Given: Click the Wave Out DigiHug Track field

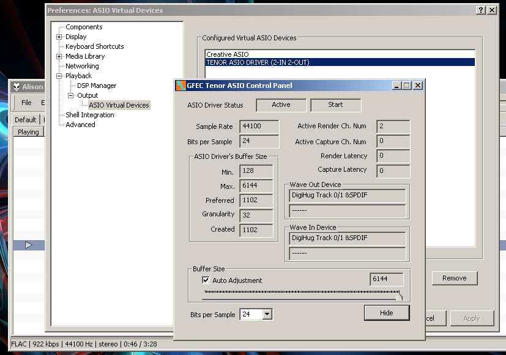Looking at the screenshot, I should coord(348,195).
